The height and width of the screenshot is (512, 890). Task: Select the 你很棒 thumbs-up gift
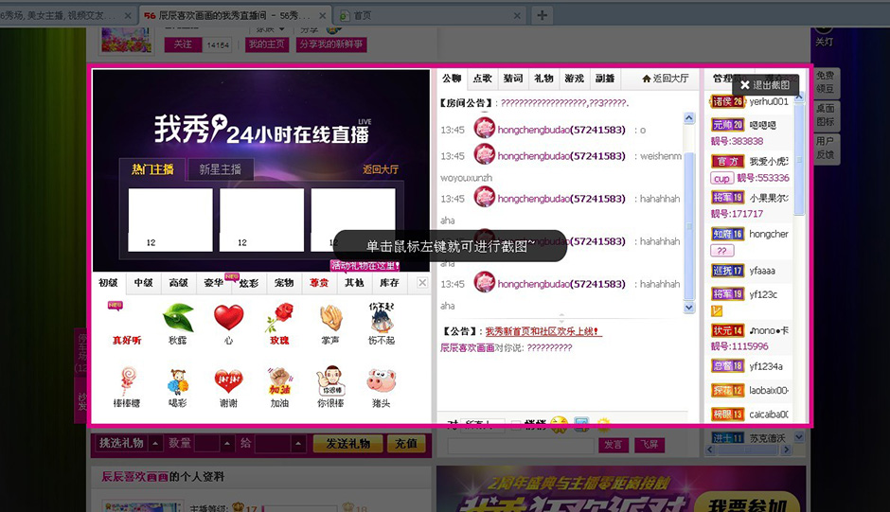pyautogui.click(x=332, y=387)
